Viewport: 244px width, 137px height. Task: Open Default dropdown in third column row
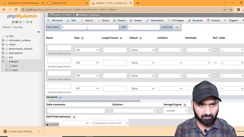143,76
